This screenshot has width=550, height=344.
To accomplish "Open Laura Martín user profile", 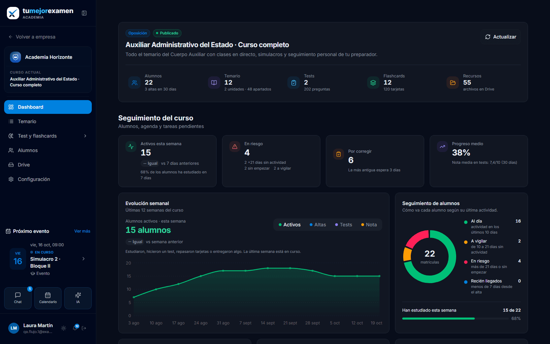I will [x=31, y=328].
